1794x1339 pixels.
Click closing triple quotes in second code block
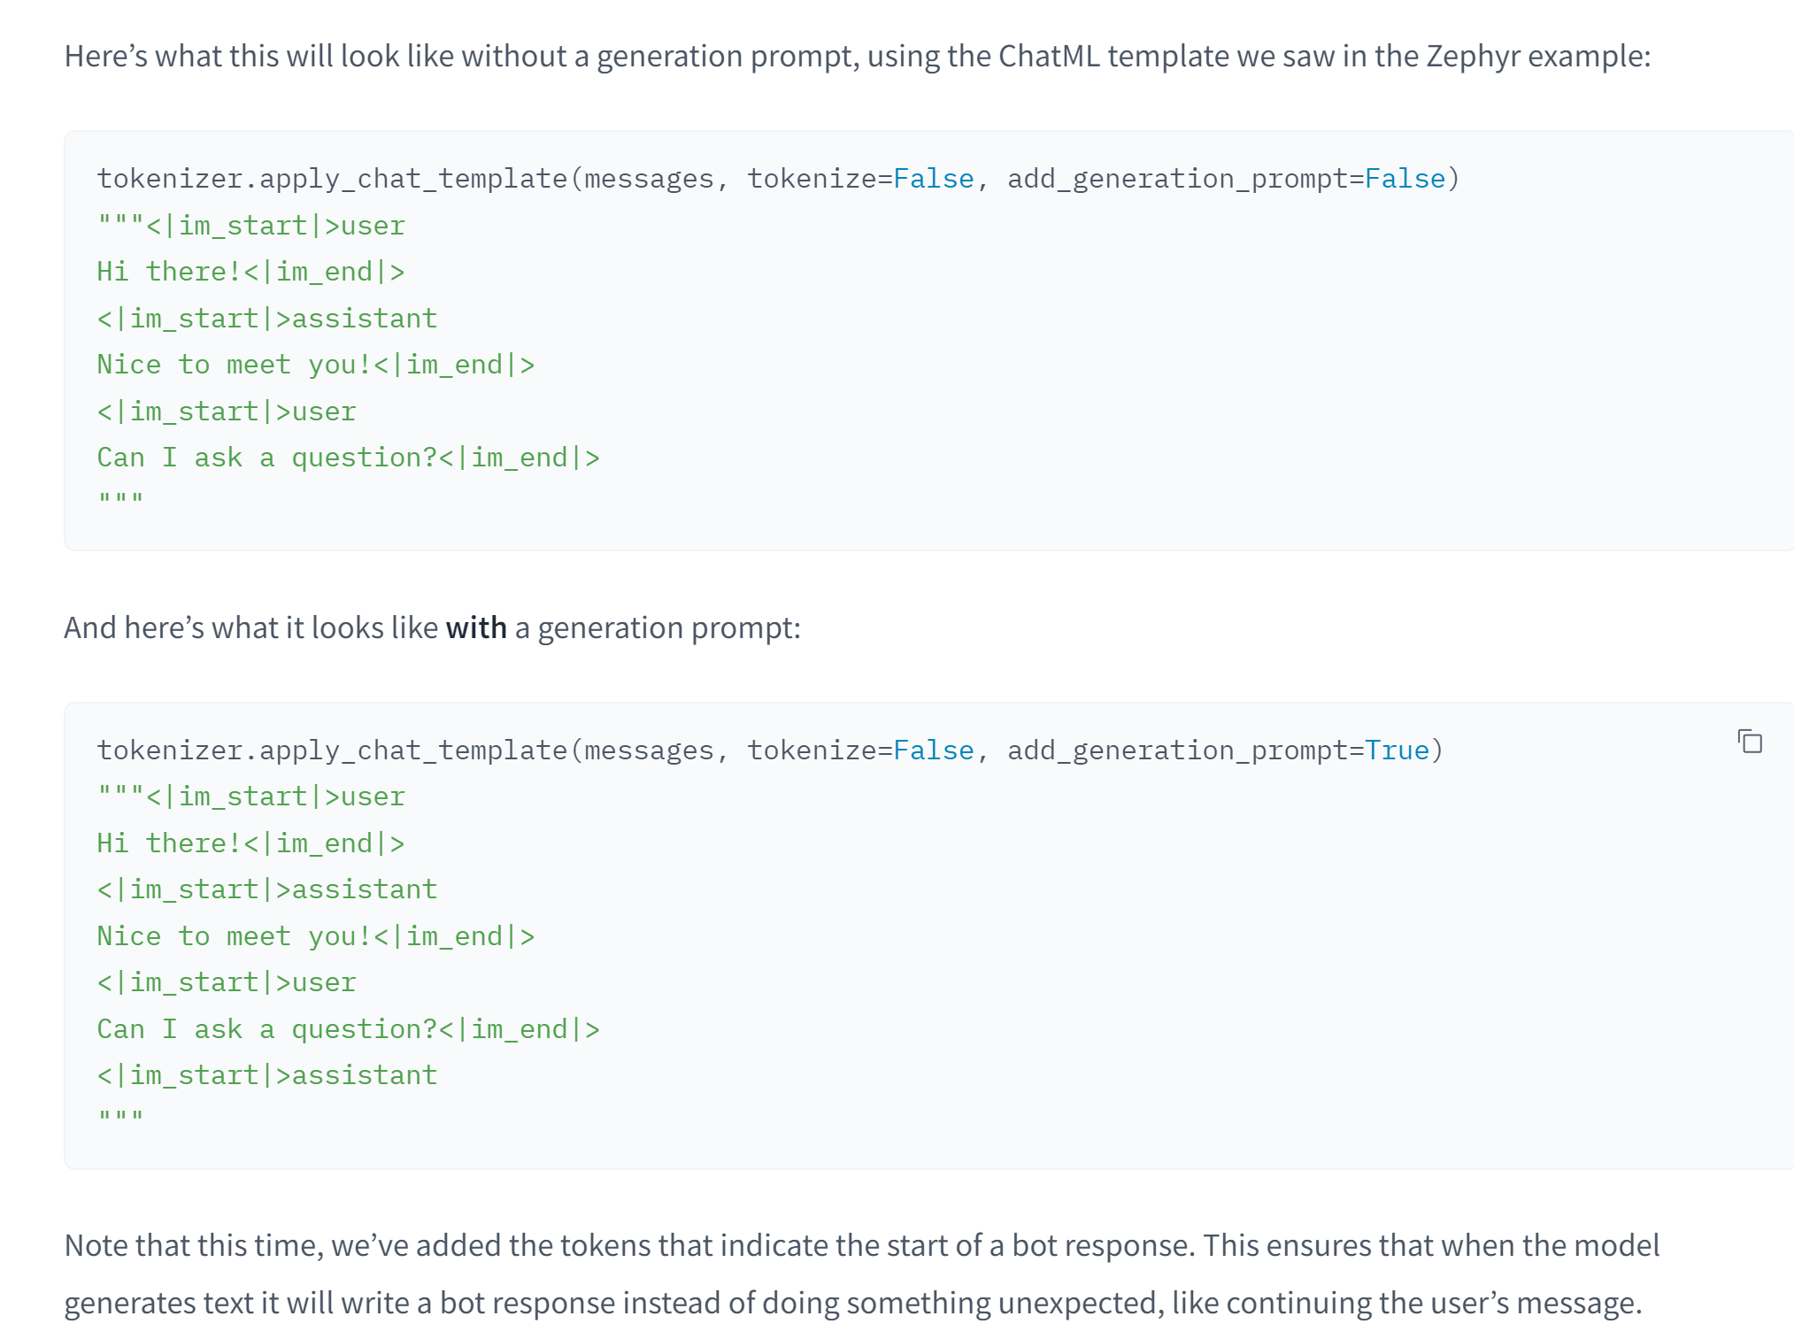[120, 1116]
